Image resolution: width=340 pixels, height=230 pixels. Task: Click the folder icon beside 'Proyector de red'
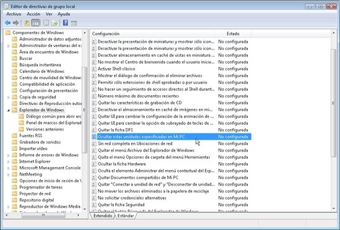(14, 194)
